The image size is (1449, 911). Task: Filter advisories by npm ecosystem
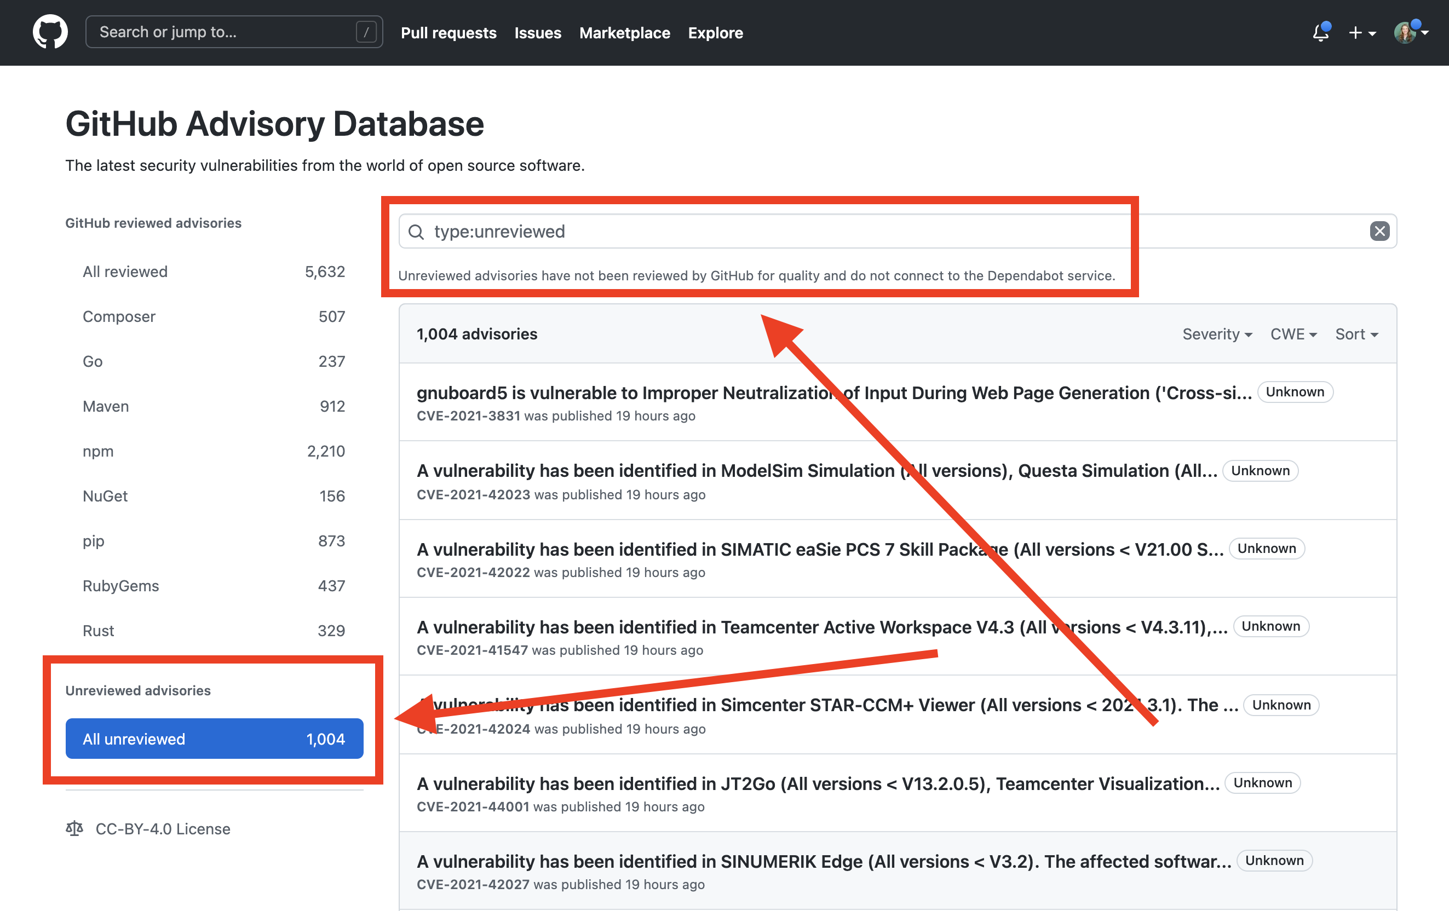[97, 451]
